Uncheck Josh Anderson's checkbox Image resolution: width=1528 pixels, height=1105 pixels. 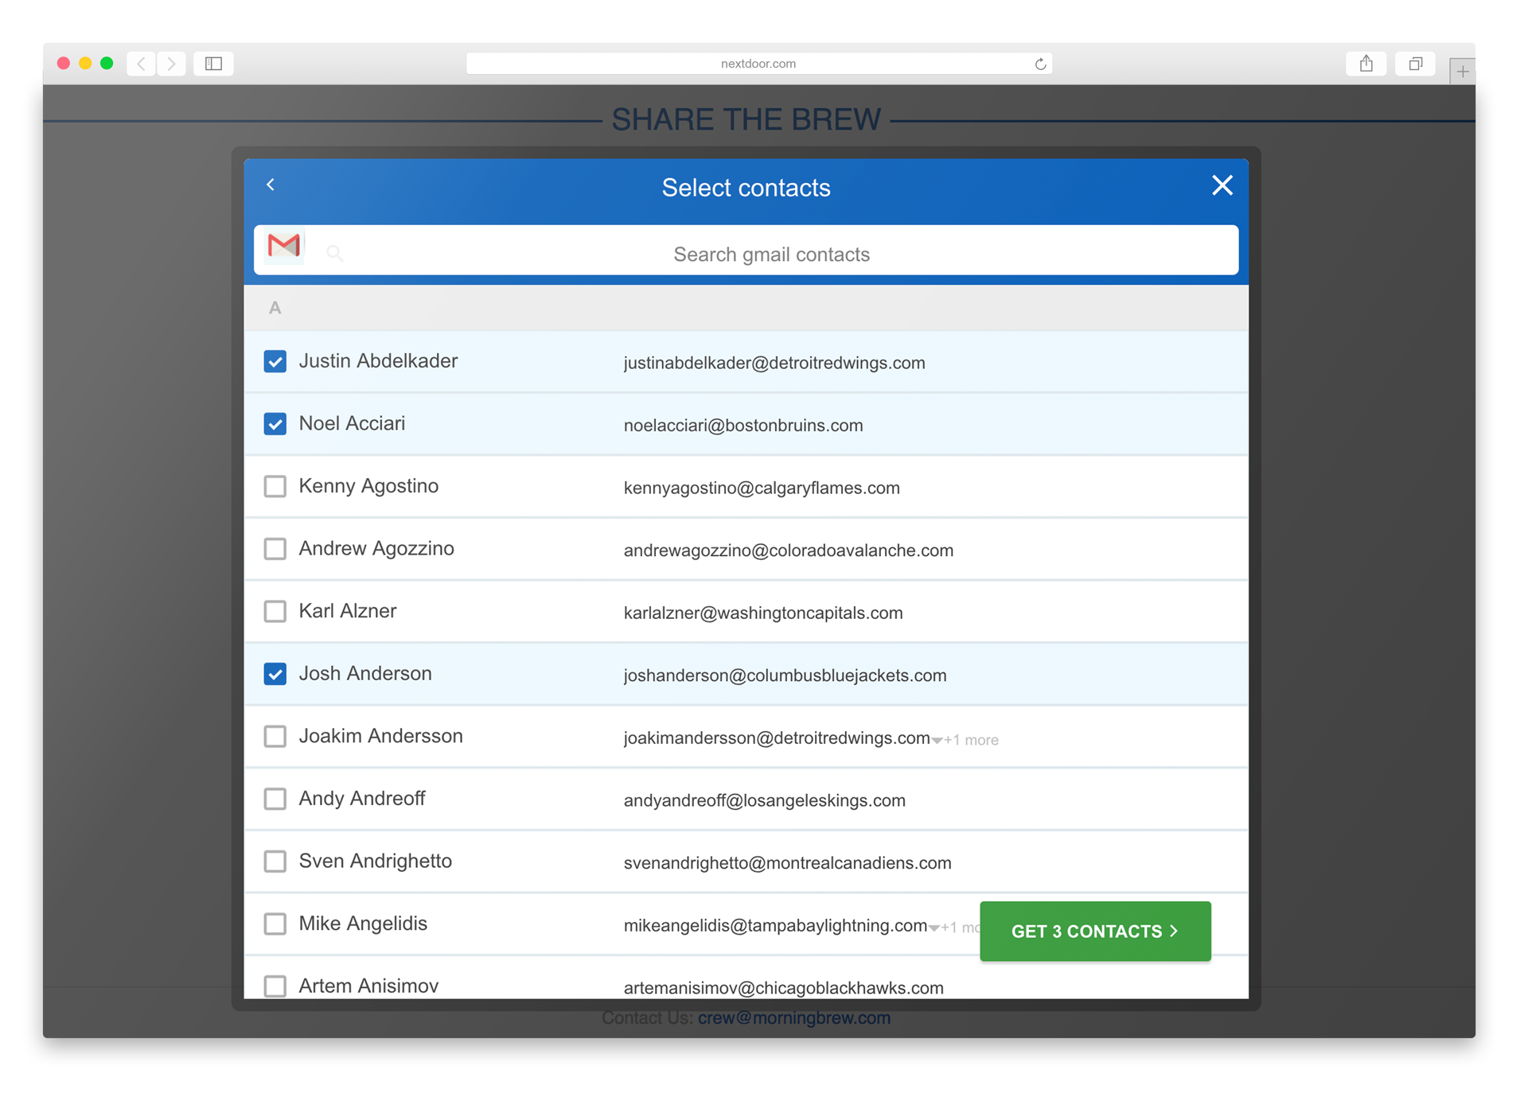tap(275, 674)
